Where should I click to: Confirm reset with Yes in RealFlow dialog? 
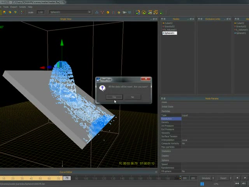pyautogui.click(x=114, y=97)
